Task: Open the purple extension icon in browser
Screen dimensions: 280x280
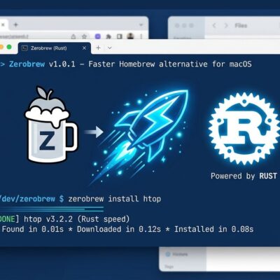Action: coord(98,36)
